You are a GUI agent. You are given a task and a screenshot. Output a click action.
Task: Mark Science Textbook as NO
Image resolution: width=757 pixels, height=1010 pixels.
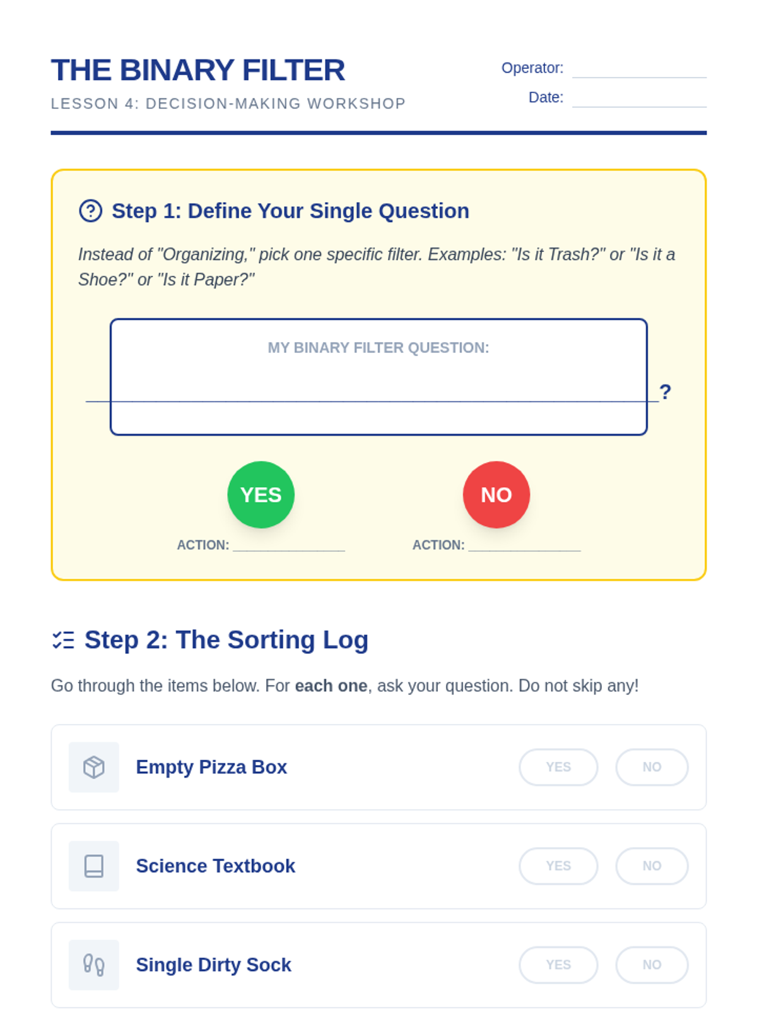click(x=652, y=866)
